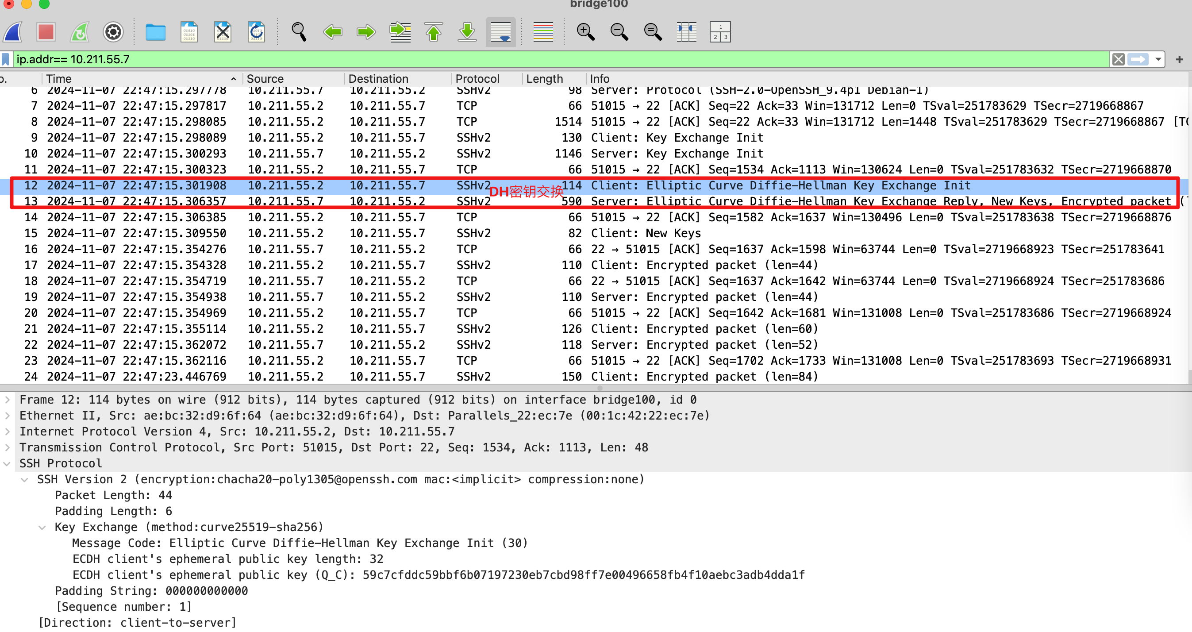Collapse Key Exchange curve25519-sha256 subtree
This screenshot has height=632, width=1192.
42,527
